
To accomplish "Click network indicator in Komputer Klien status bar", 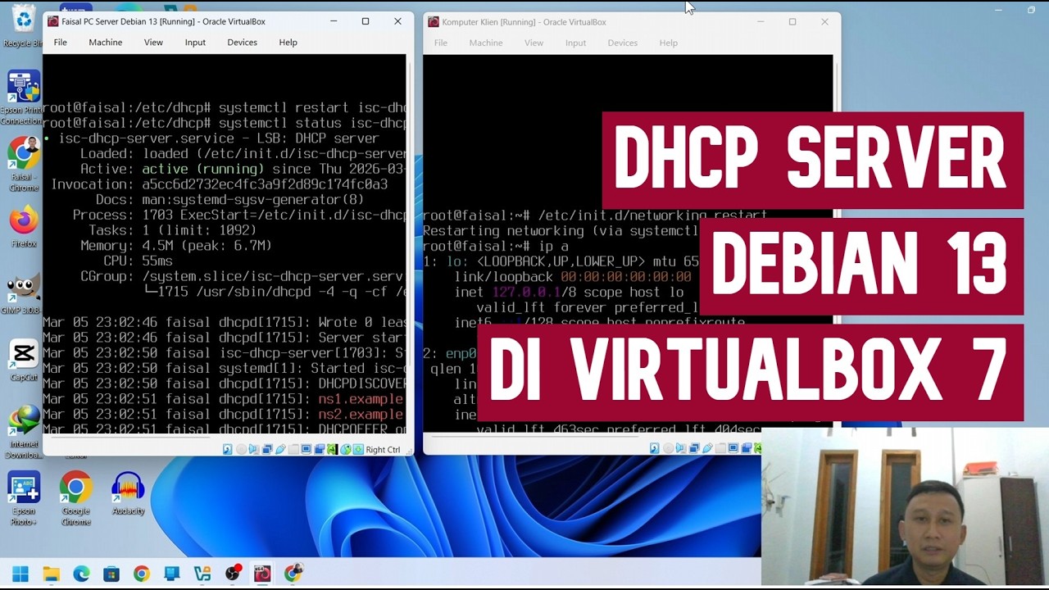I will [x=694, y=448].
